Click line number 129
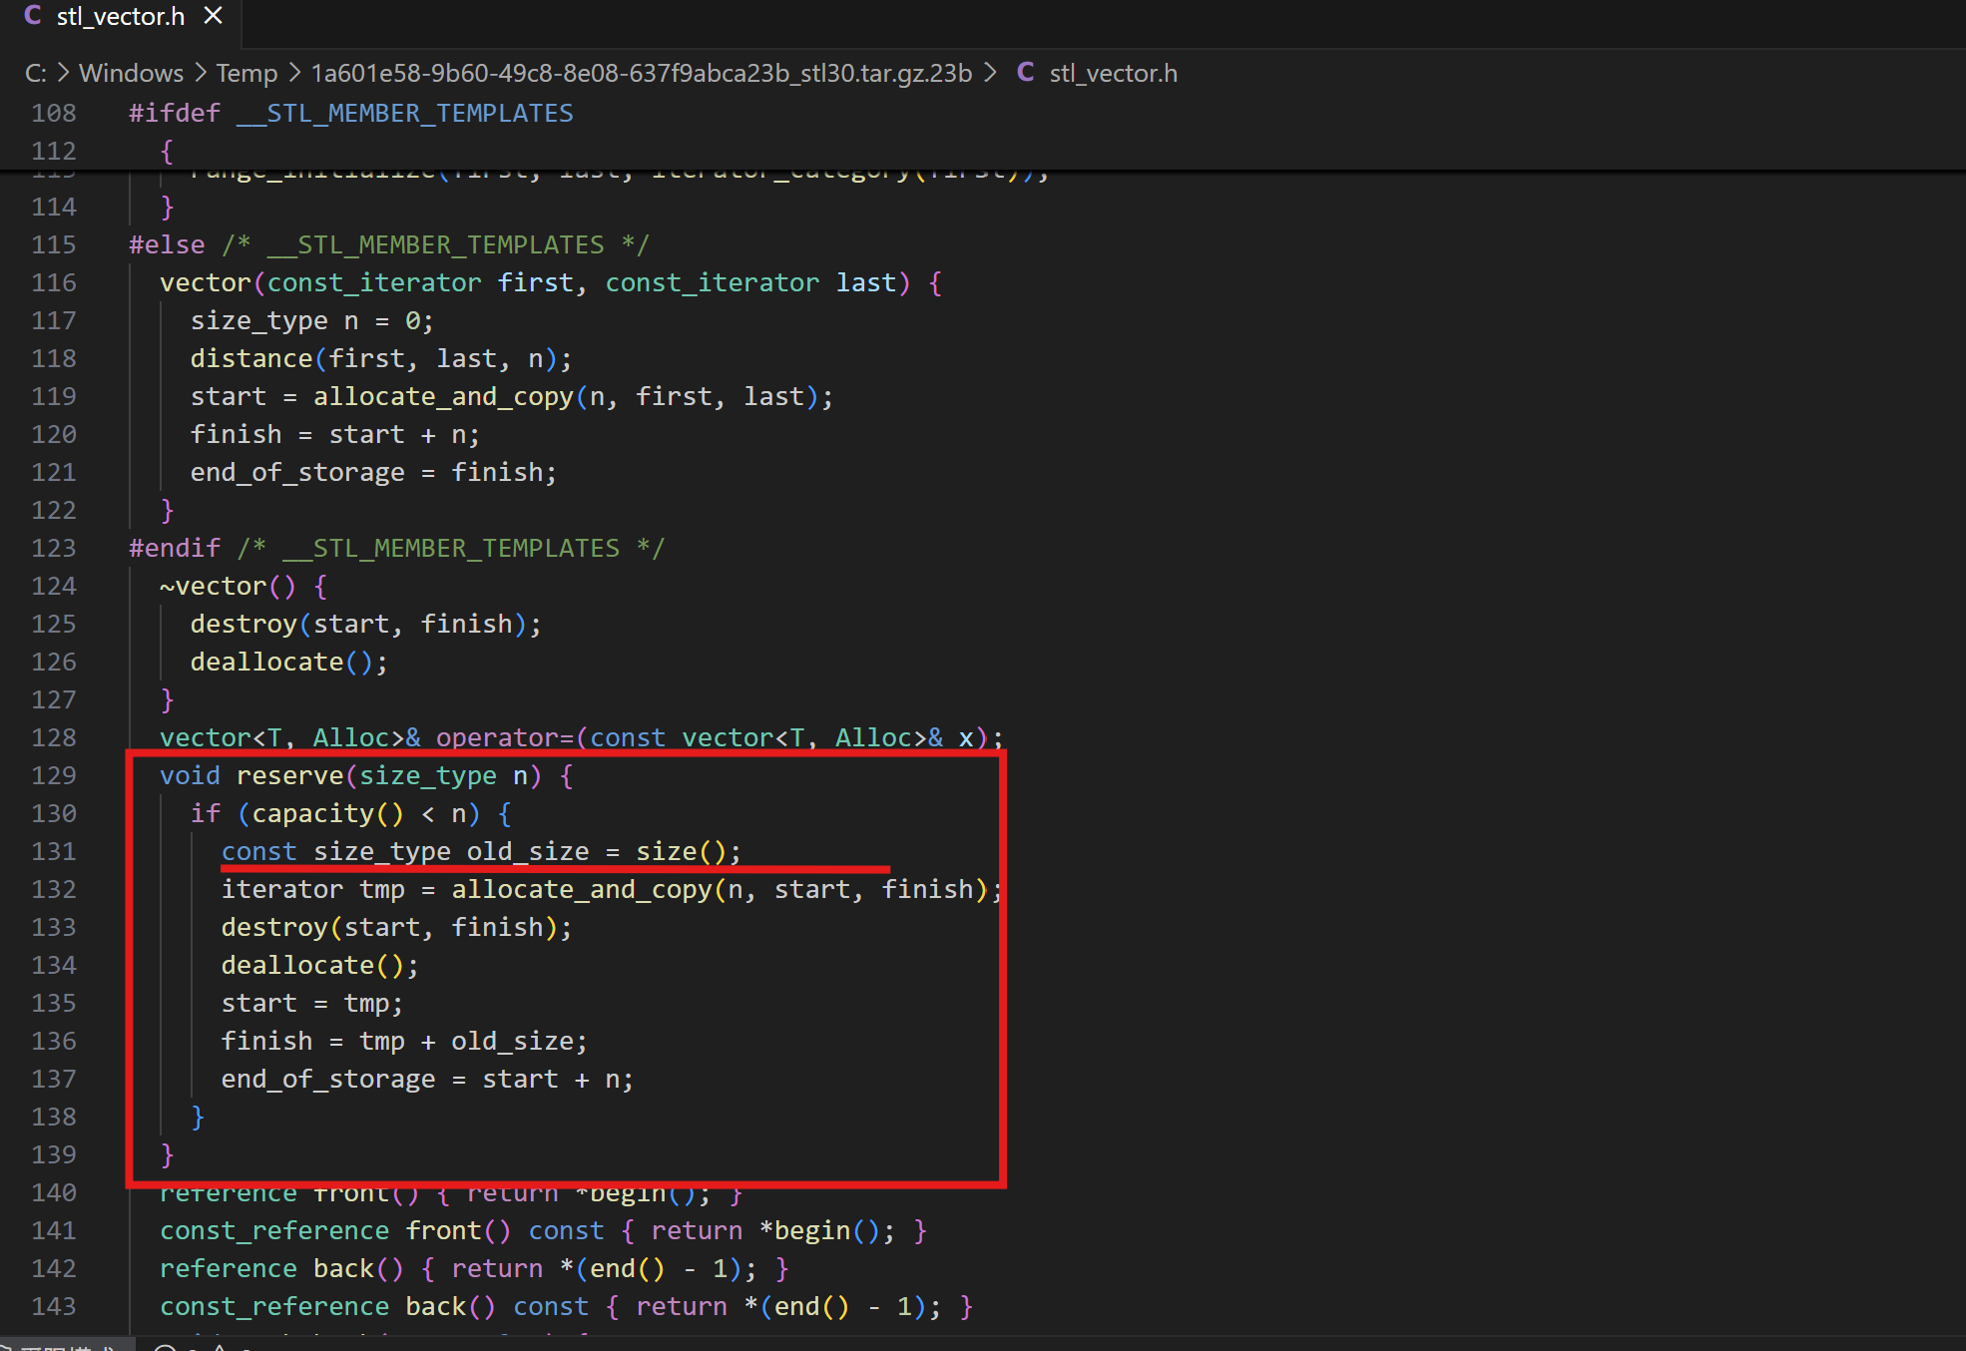 54,775
